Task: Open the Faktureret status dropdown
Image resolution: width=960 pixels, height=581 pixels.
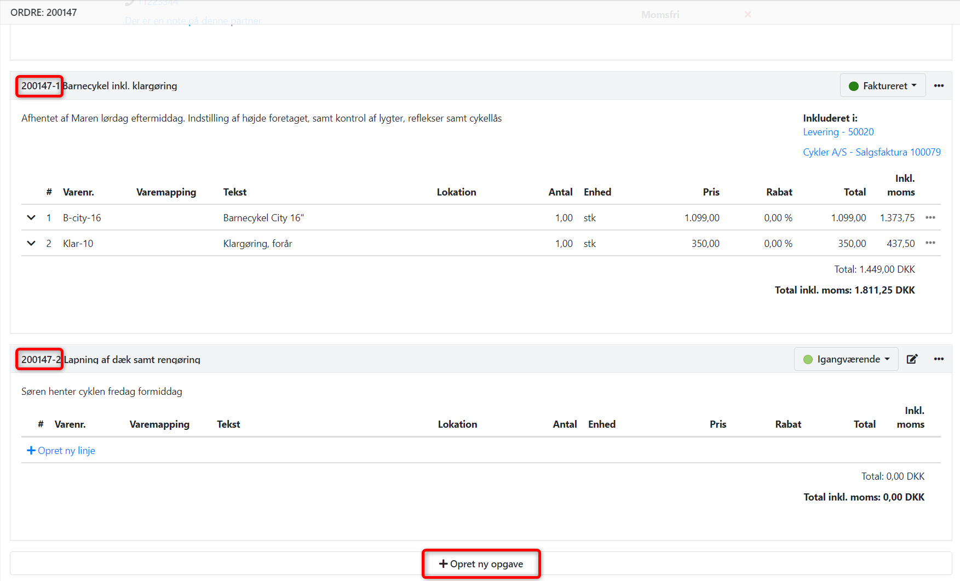Action: [x=882, y=85]
